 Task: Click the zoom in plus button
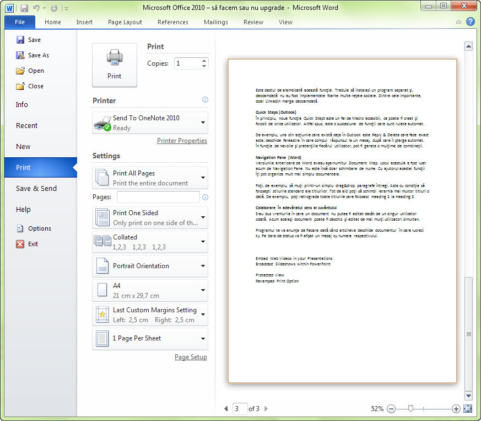coord(456,409)
